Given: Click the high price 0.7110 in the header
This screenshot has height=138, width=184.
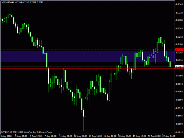Looking at the screenshot, I should (26, 2).
